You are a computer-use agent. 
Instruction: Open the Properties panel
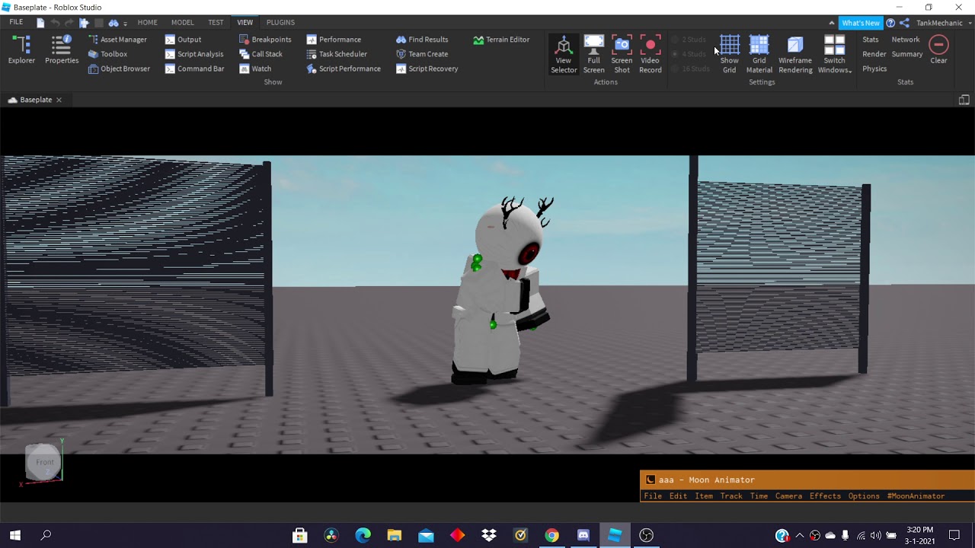(x=62, y=50)
